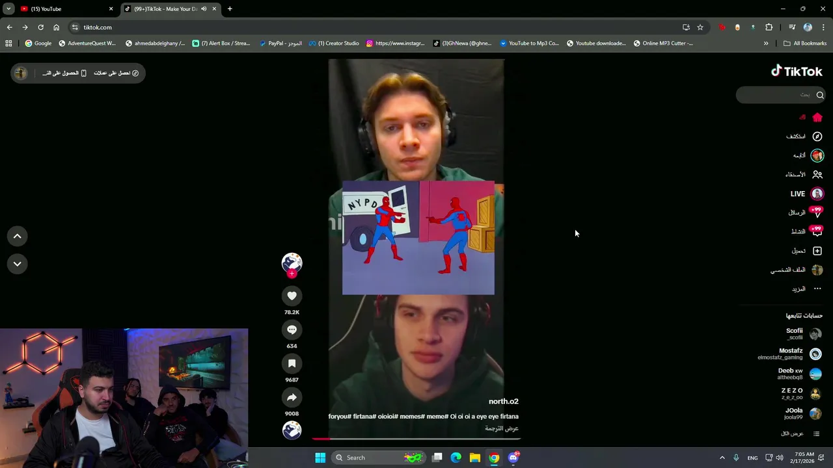
Task: Open the creator avatar above the like button
Action: (292, 263)
